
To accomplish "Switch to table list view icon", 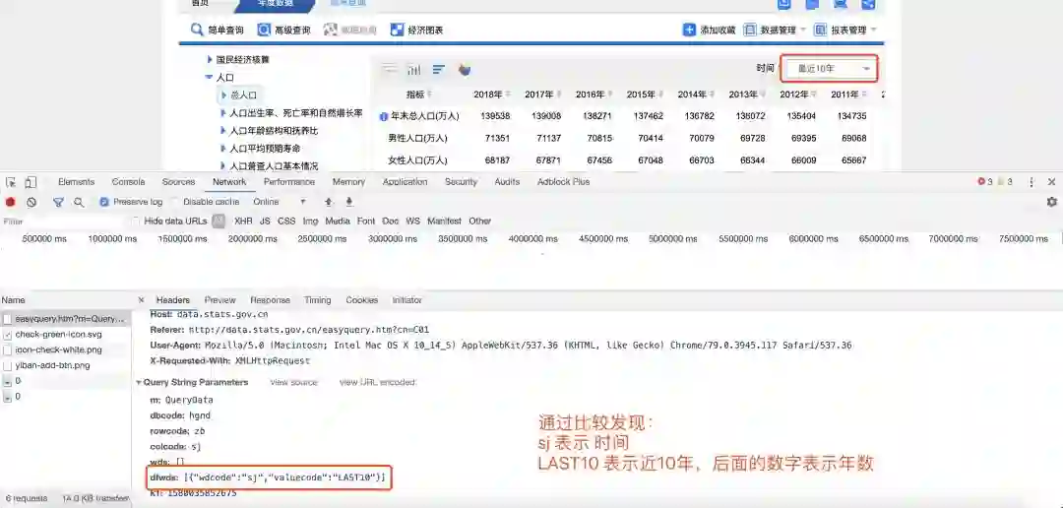I will pos(389,69).
